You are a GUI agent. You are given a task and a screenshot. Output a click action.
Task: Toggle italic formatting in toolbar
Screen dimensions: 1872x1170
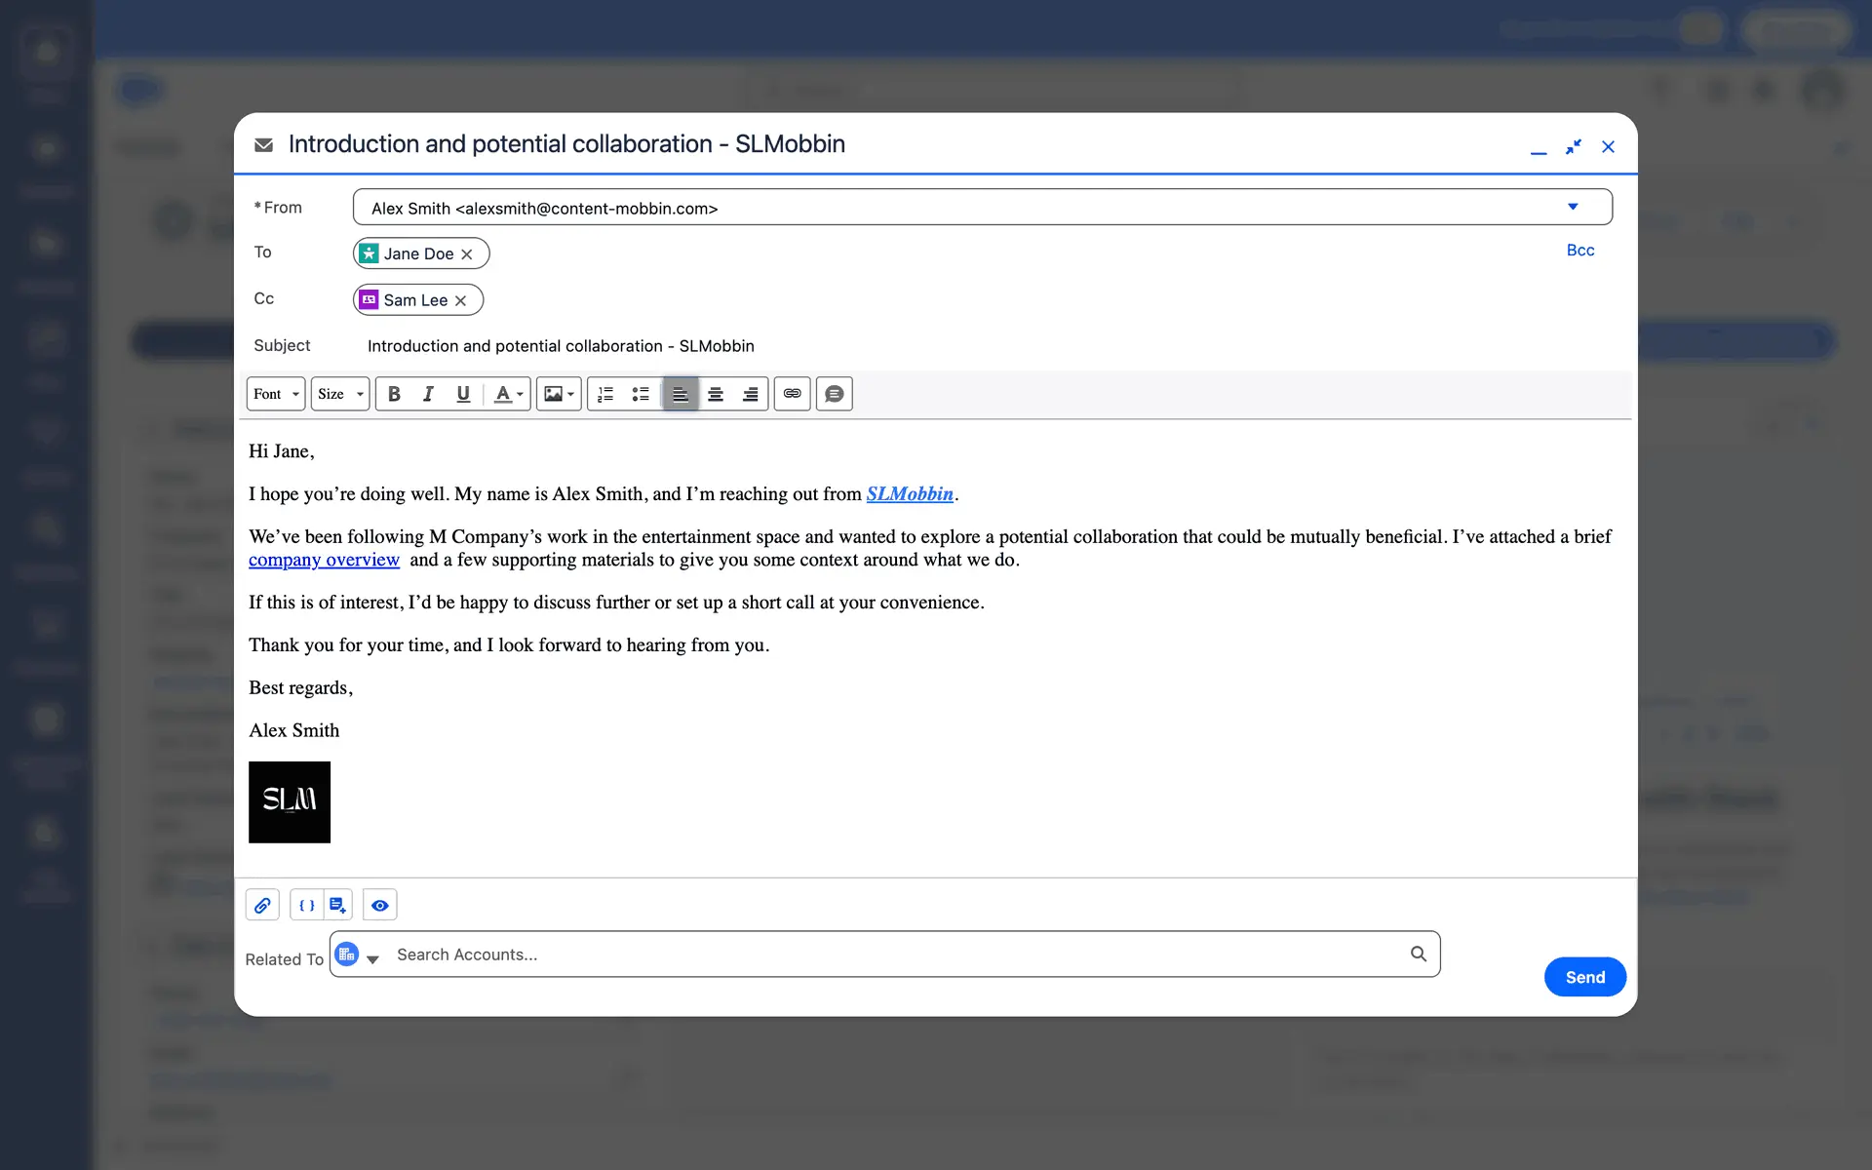point(428,394)
